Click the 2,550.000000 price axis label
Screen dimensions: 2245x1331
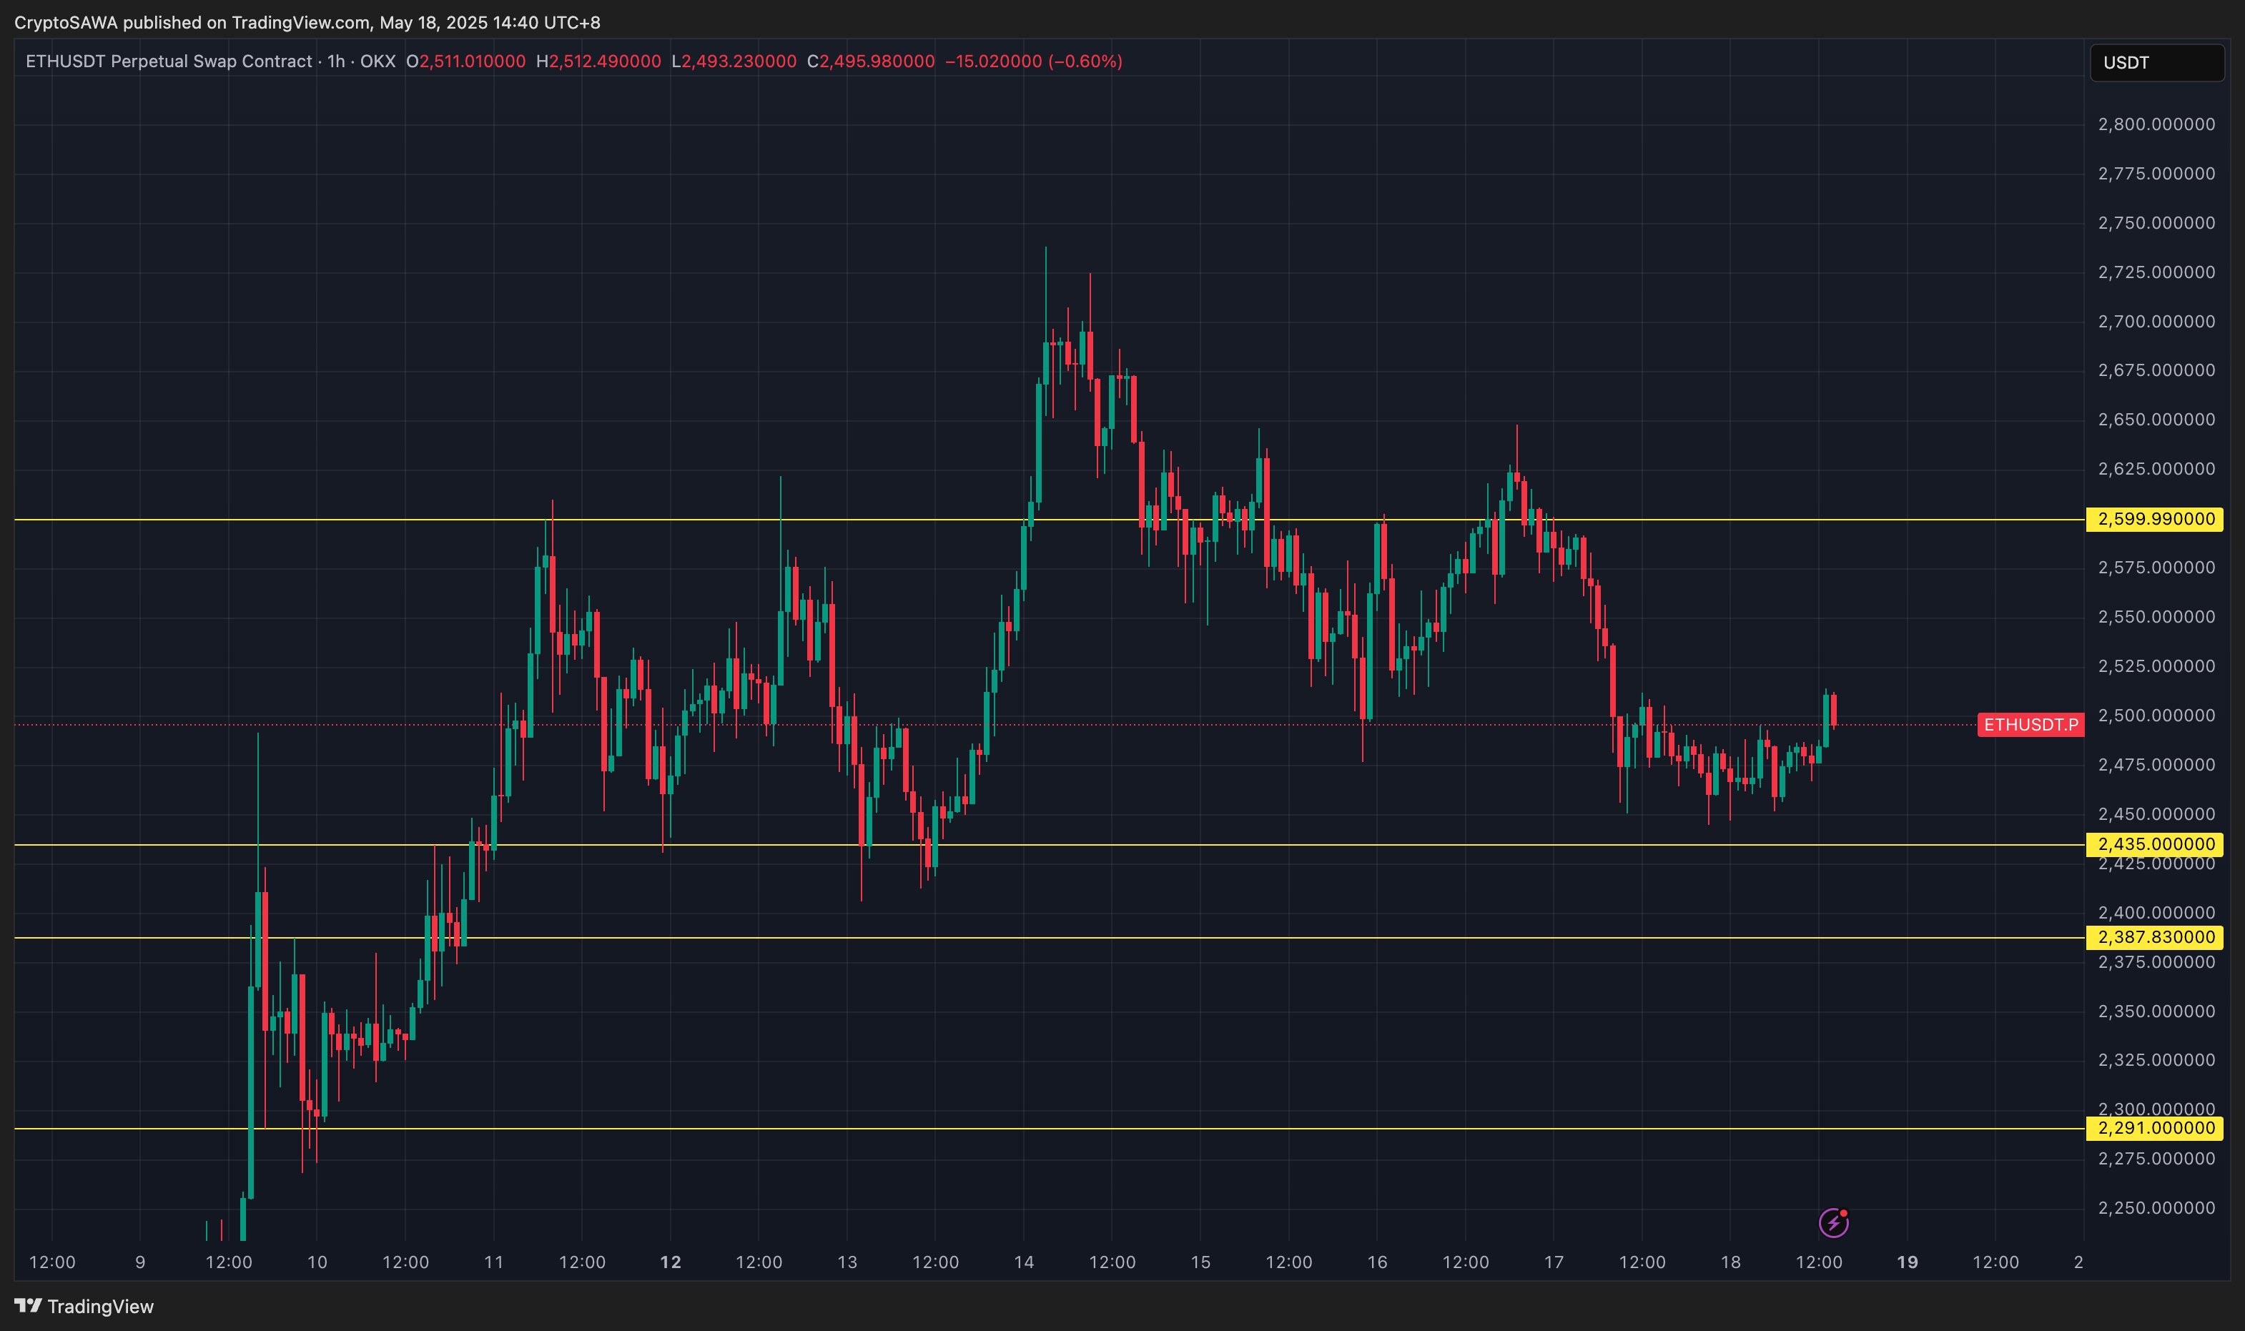coord(2156,617)
